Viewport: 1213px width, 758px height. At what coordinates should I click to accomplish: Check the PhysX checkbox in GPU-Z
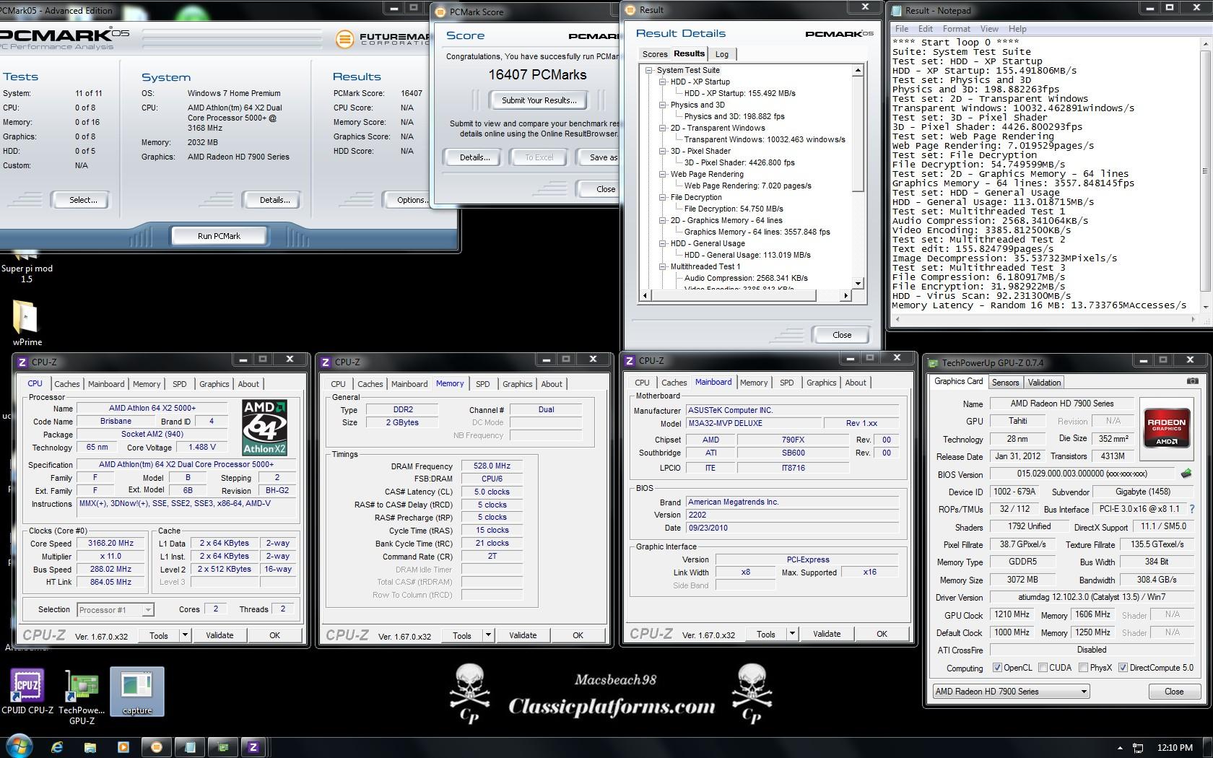pos(1083,668)
